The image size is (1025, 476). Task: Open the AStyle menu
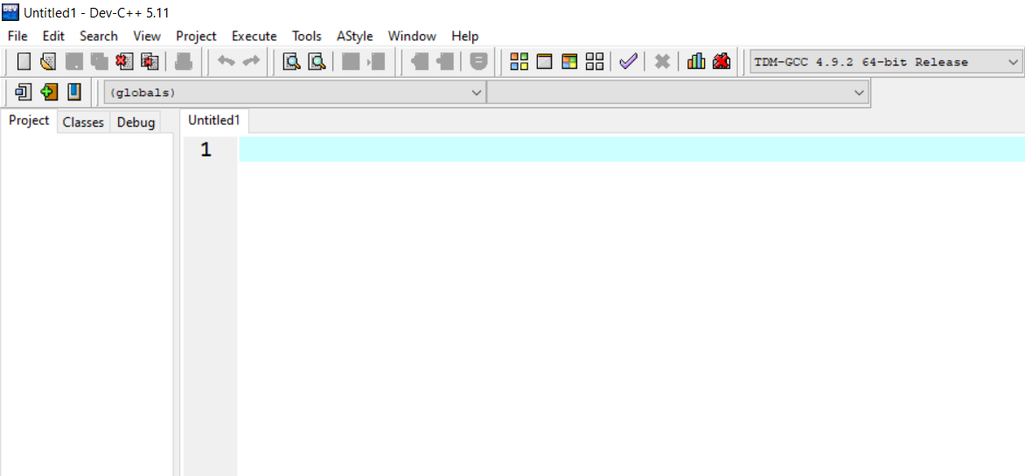355,36
